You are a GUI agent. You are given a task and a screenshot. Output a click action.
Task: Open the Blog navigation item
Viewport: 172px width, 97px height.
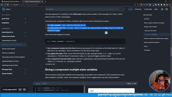coord(156,9)
